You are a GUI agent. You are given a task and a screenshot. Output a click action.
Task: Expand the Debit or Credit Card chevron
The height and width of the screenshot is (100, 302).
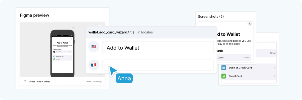pyautogui.click(x=274, y=68)
